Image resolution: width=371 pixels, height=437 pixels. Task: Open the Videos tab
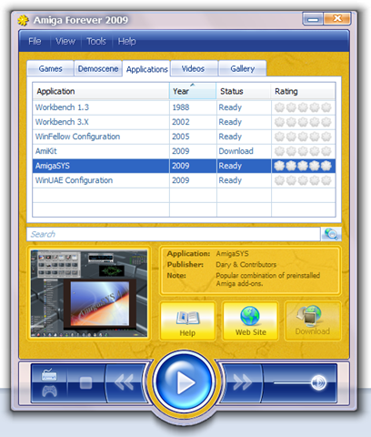193,68
